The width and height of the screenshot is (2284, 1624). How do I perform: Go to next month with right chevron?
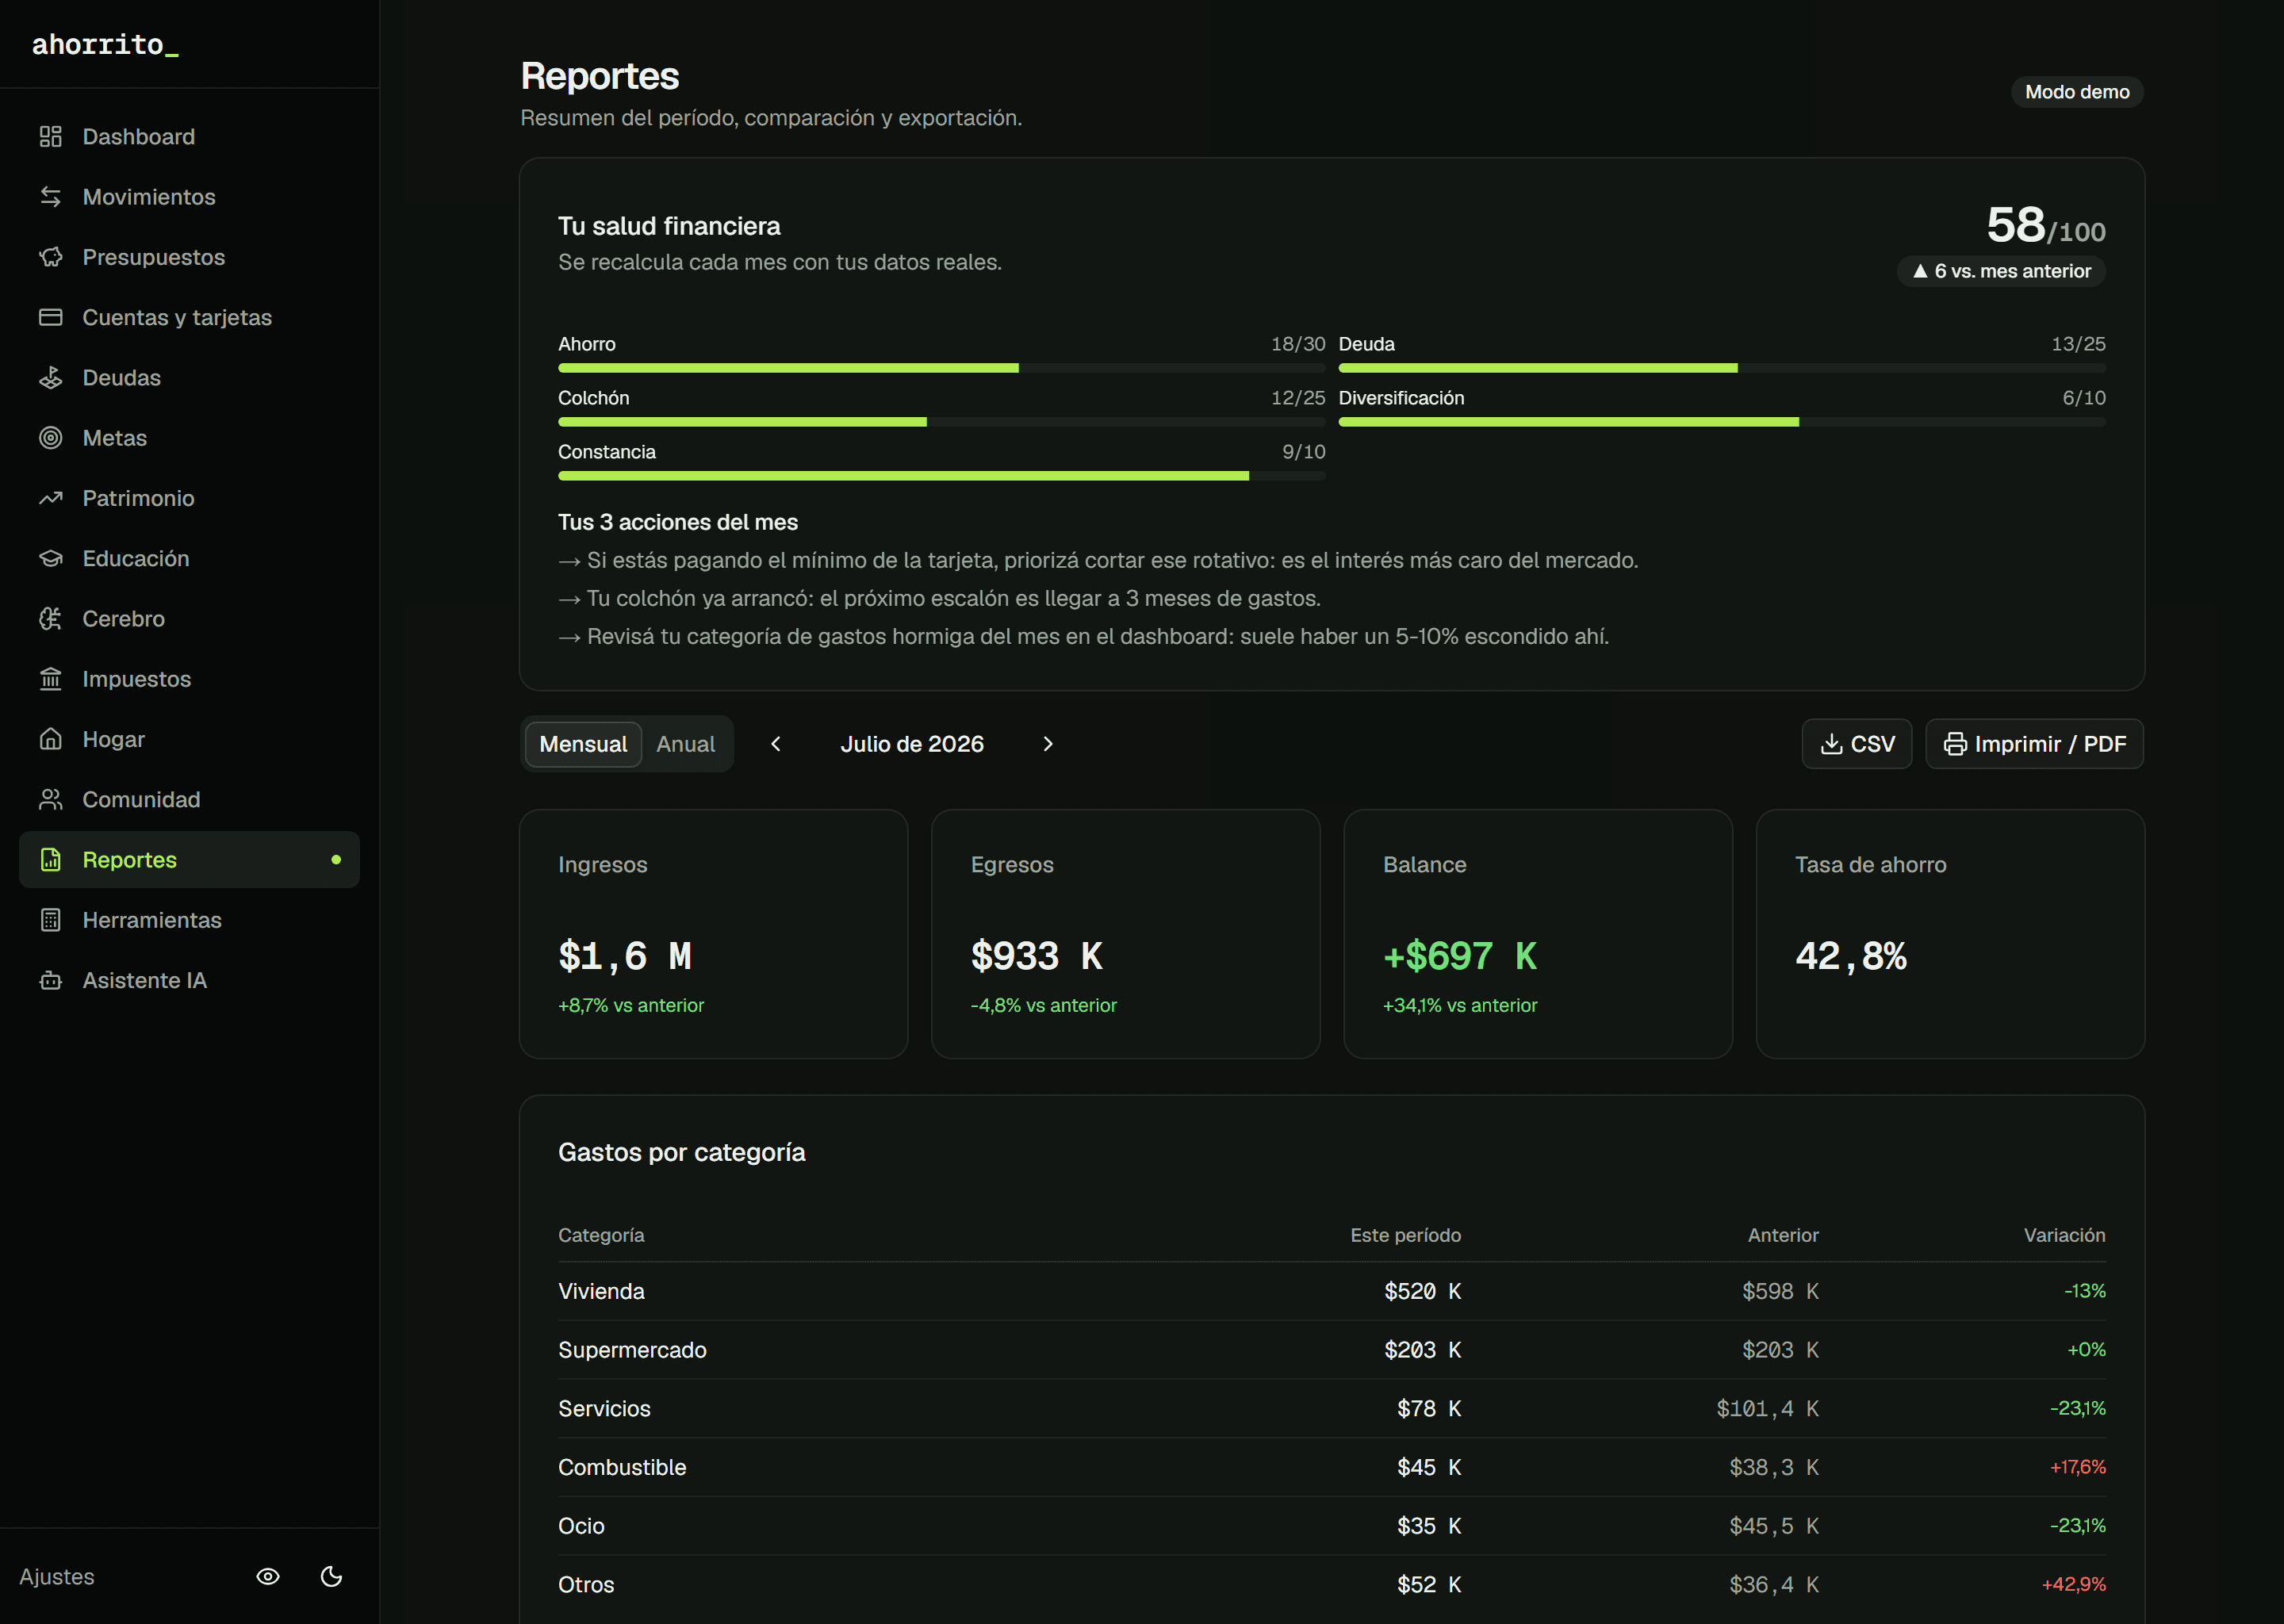pyautogui.click(x=1047, y=744)
